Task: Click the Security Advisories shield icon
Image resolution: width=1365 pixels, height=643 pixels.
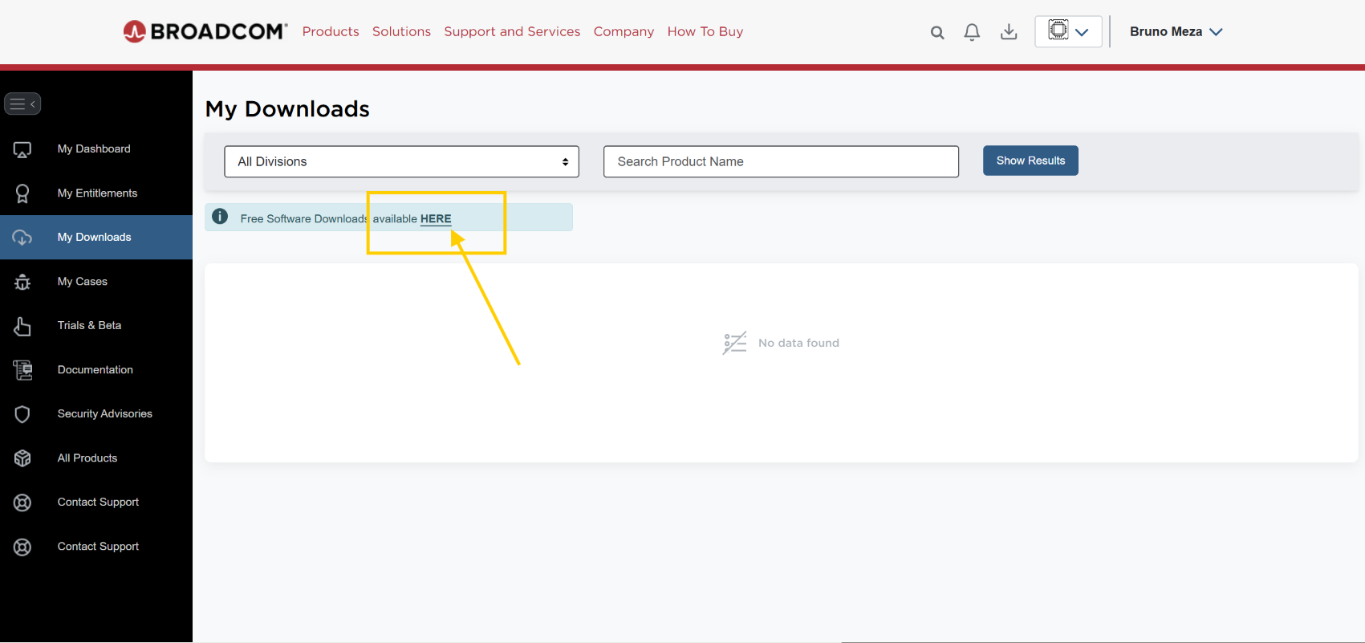Action: pyautogui.click(x=22, y=414)
